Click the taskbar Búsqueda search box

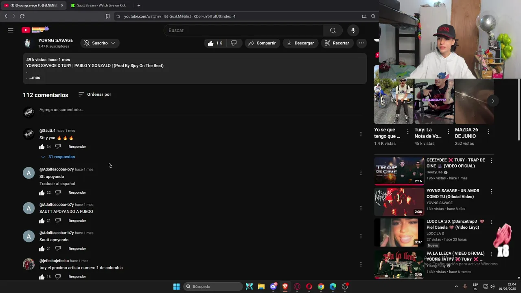tap(213, 286)
